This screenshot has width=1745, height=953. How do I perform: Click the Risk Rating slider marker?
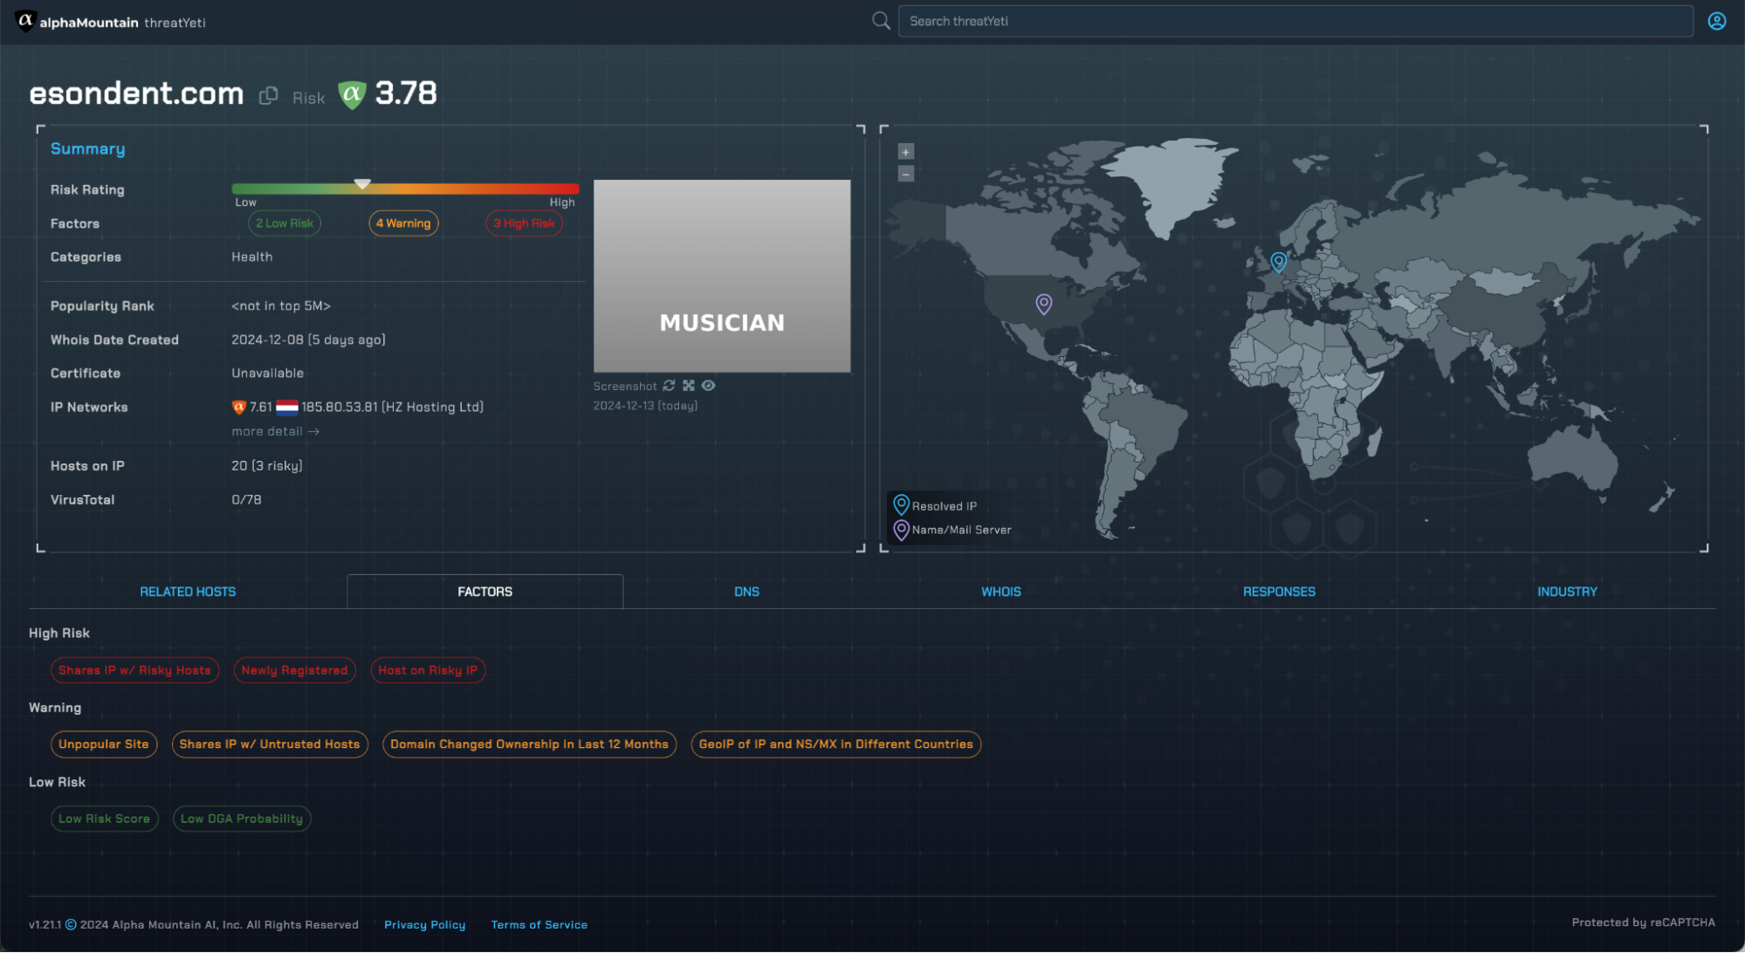click(x=362, y=184)
